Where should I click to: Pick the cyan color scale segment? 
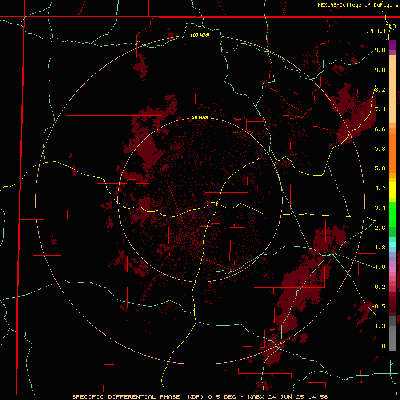(x=392, y=244)
